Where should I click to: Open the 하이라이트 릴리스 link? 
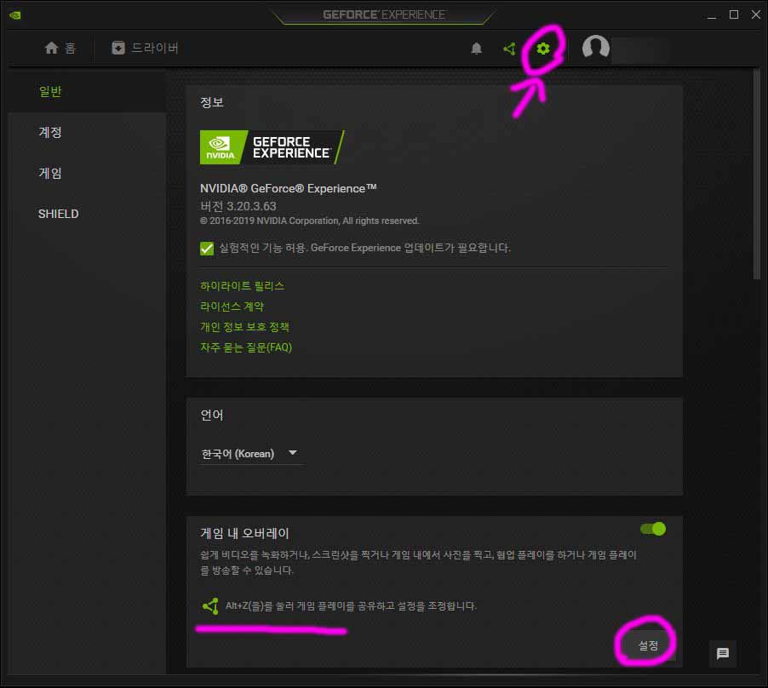242,286
